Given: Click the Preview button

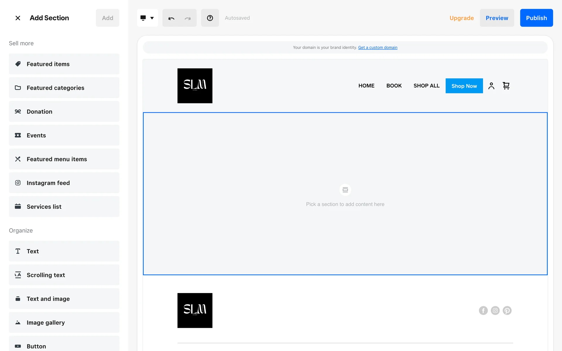Looking at the screenshot, I should pyautogui.click(x=497, y=18).
